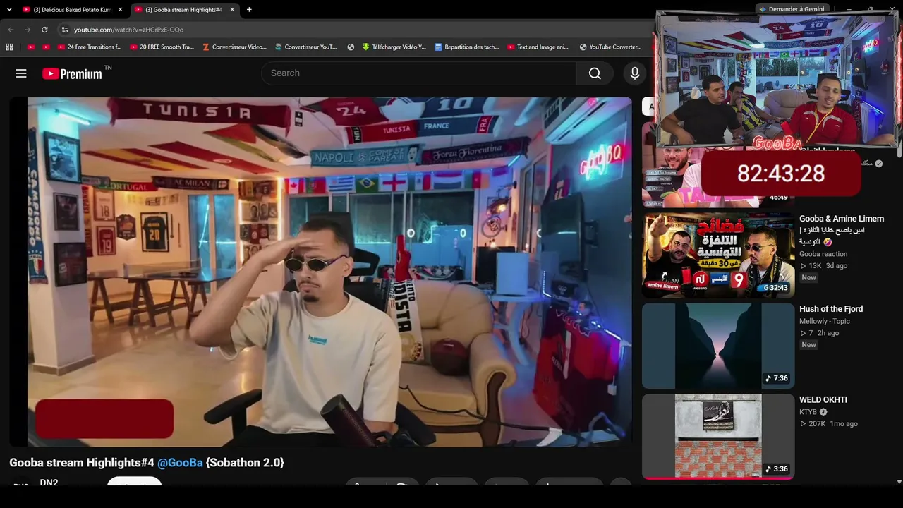Open the browser tab search chevron

tap(9, 10)
